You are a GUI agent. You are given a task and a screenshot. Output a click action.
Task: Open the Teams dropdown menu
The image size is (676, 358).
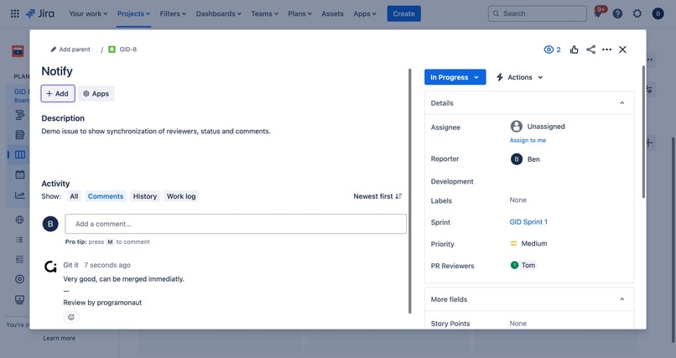[x=265, y=13]
